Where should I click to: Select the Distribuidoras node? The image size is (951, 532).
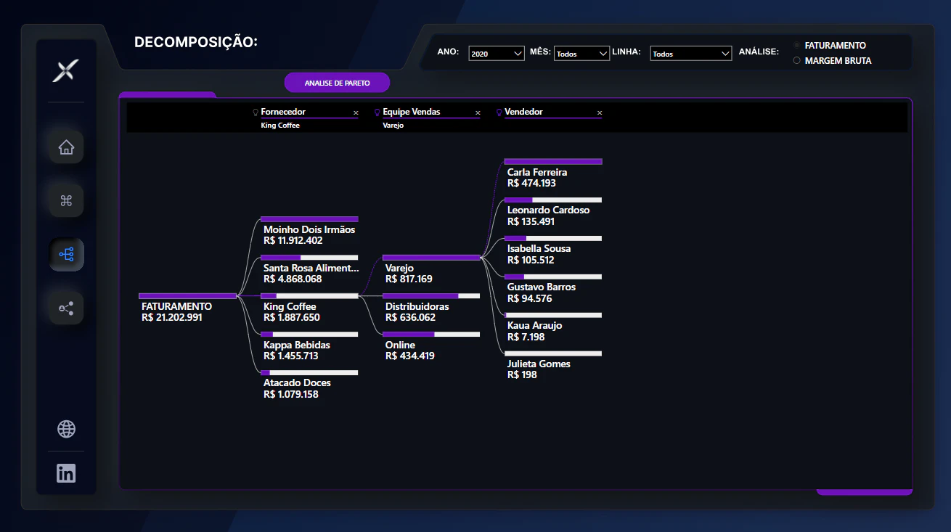pyautogui.click(x=431, y=308)
